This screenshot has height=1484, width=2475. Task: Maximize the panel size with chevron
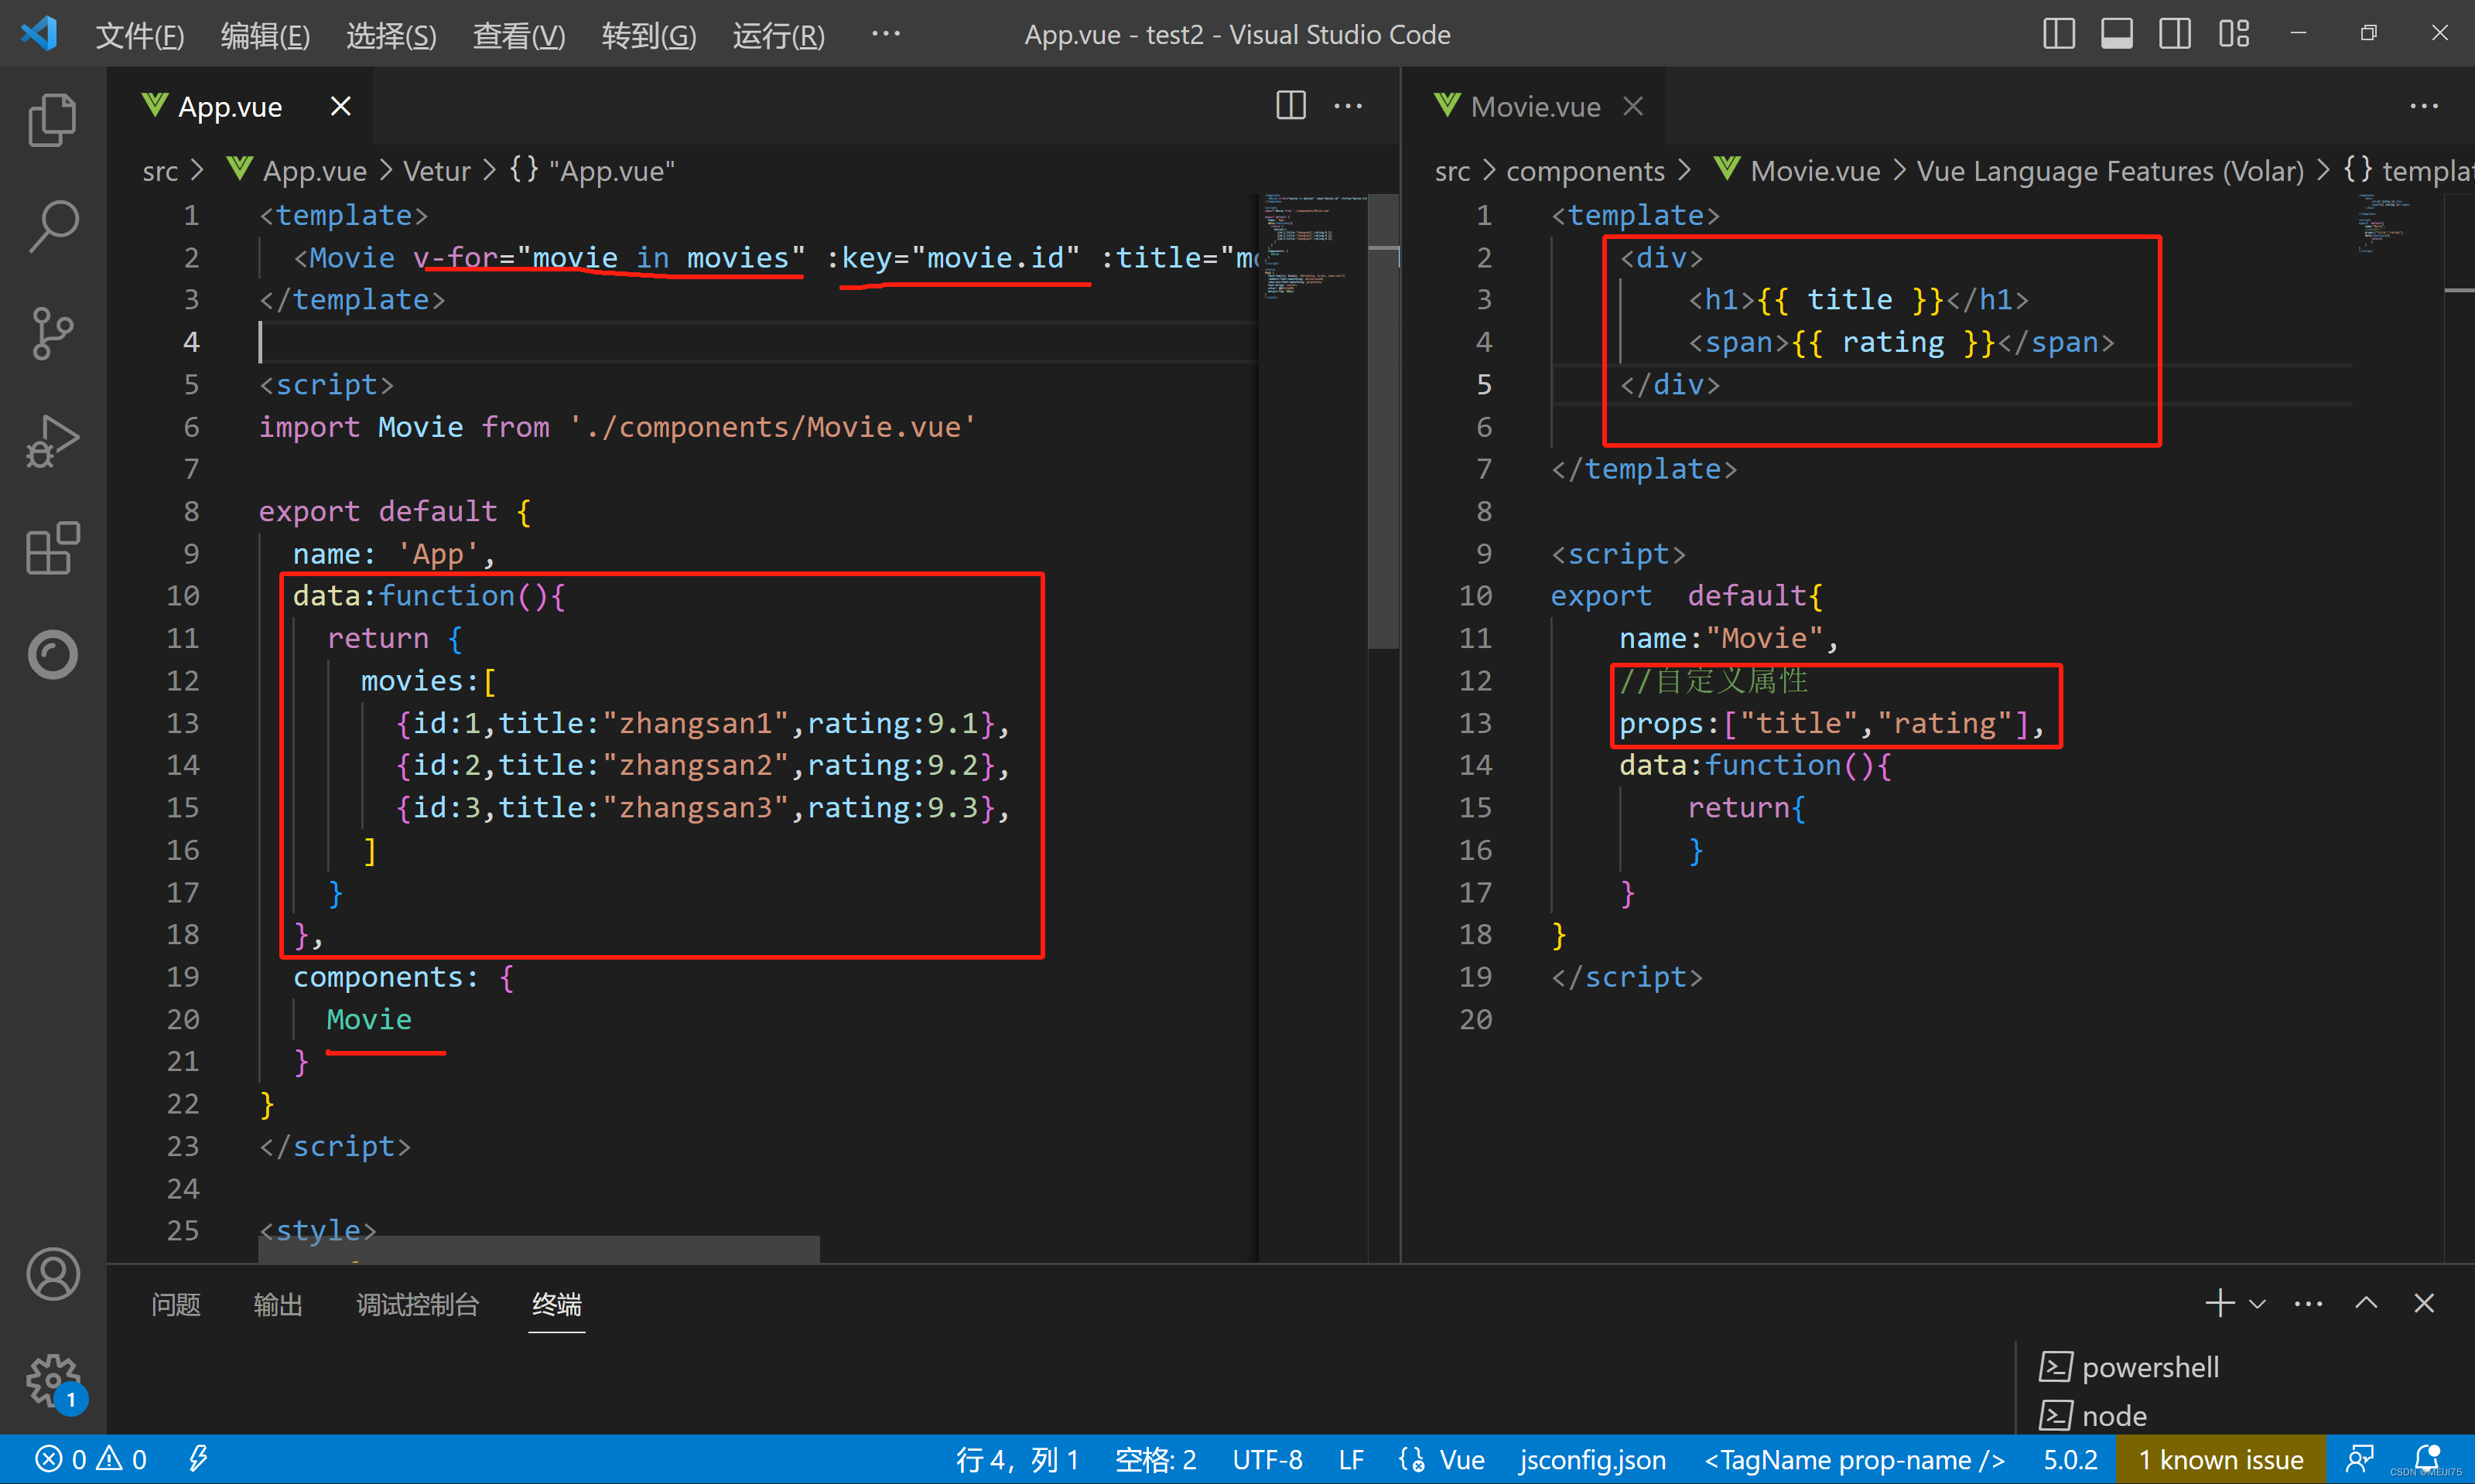[2366, 1303]
